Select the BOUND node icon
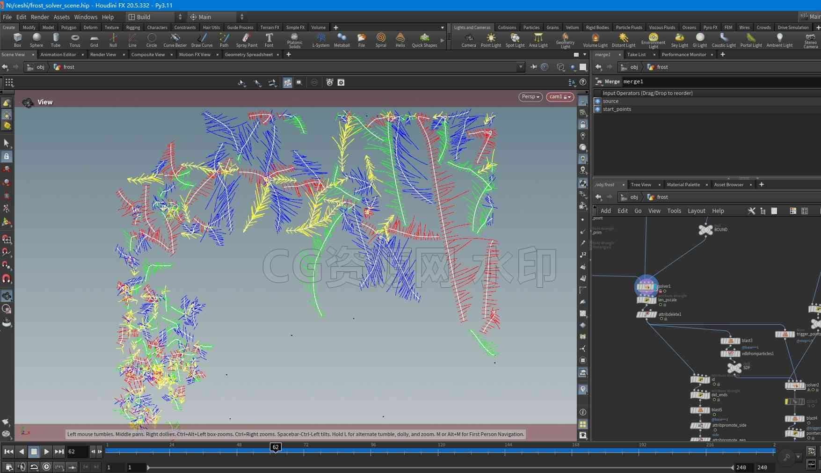Image resolution: width=821 pixels, height=473 pixels. click(x=705, y=230)
